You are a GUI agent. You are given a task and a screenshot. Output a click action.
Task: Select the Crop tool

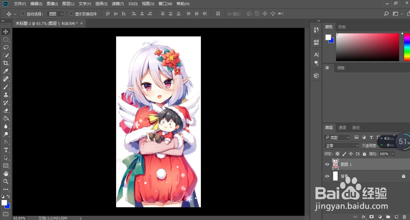click(x=6, y=63)
